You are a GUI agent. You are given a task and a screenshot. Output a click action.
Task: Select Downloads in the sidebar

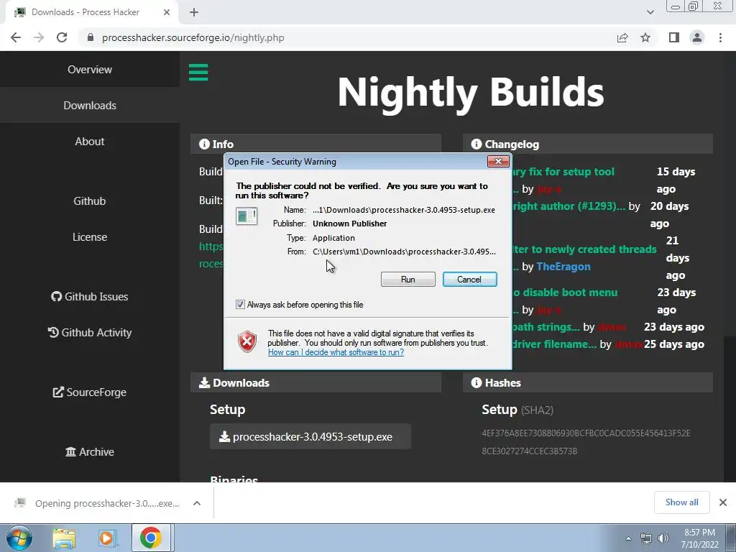pos(90,105)
